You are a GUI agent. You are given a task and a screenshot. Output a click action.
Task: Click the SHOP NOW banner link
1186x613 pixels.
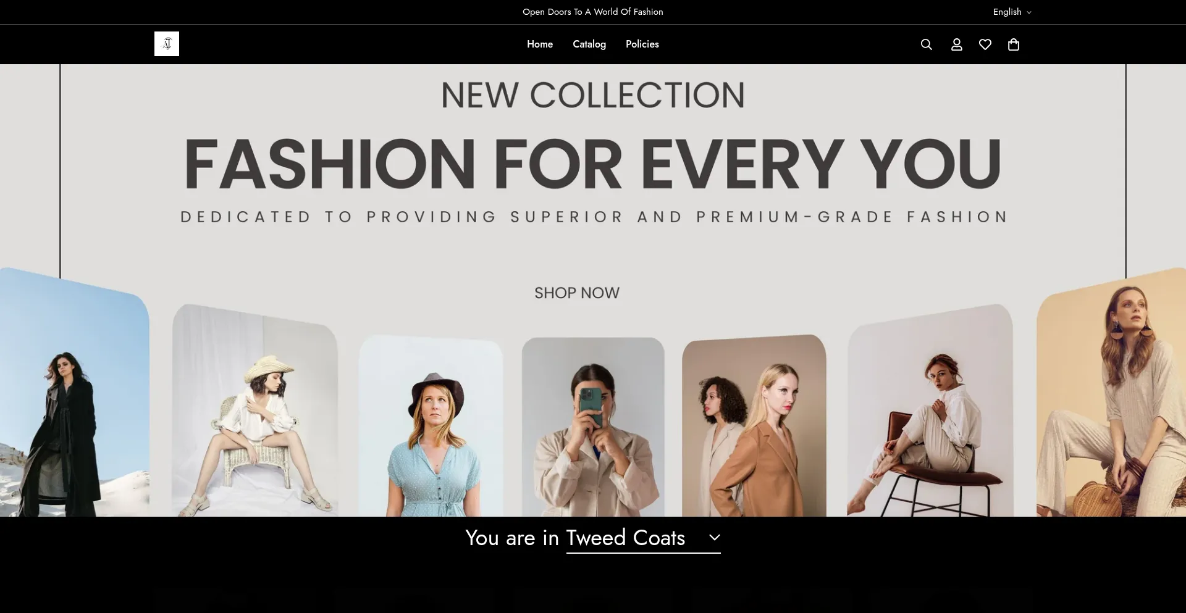tap(577, 293)
